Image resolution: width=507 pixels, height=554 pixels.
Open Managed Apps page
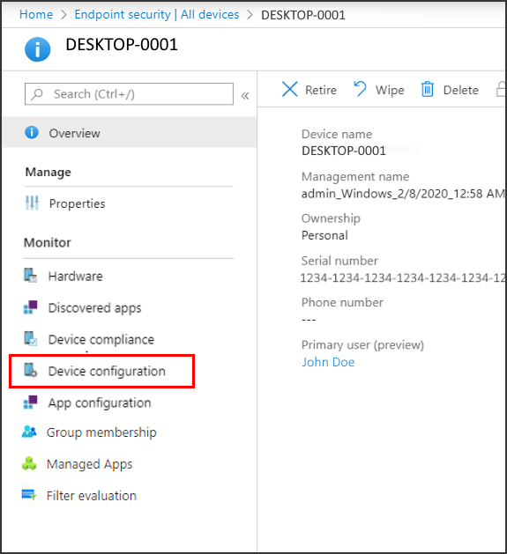(x=89, y=464)
